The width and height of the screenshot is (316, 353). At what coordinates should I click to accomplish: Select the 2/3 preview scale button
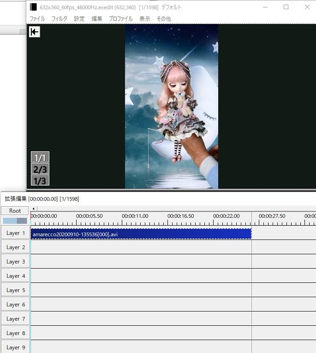(x=40, y=169)
